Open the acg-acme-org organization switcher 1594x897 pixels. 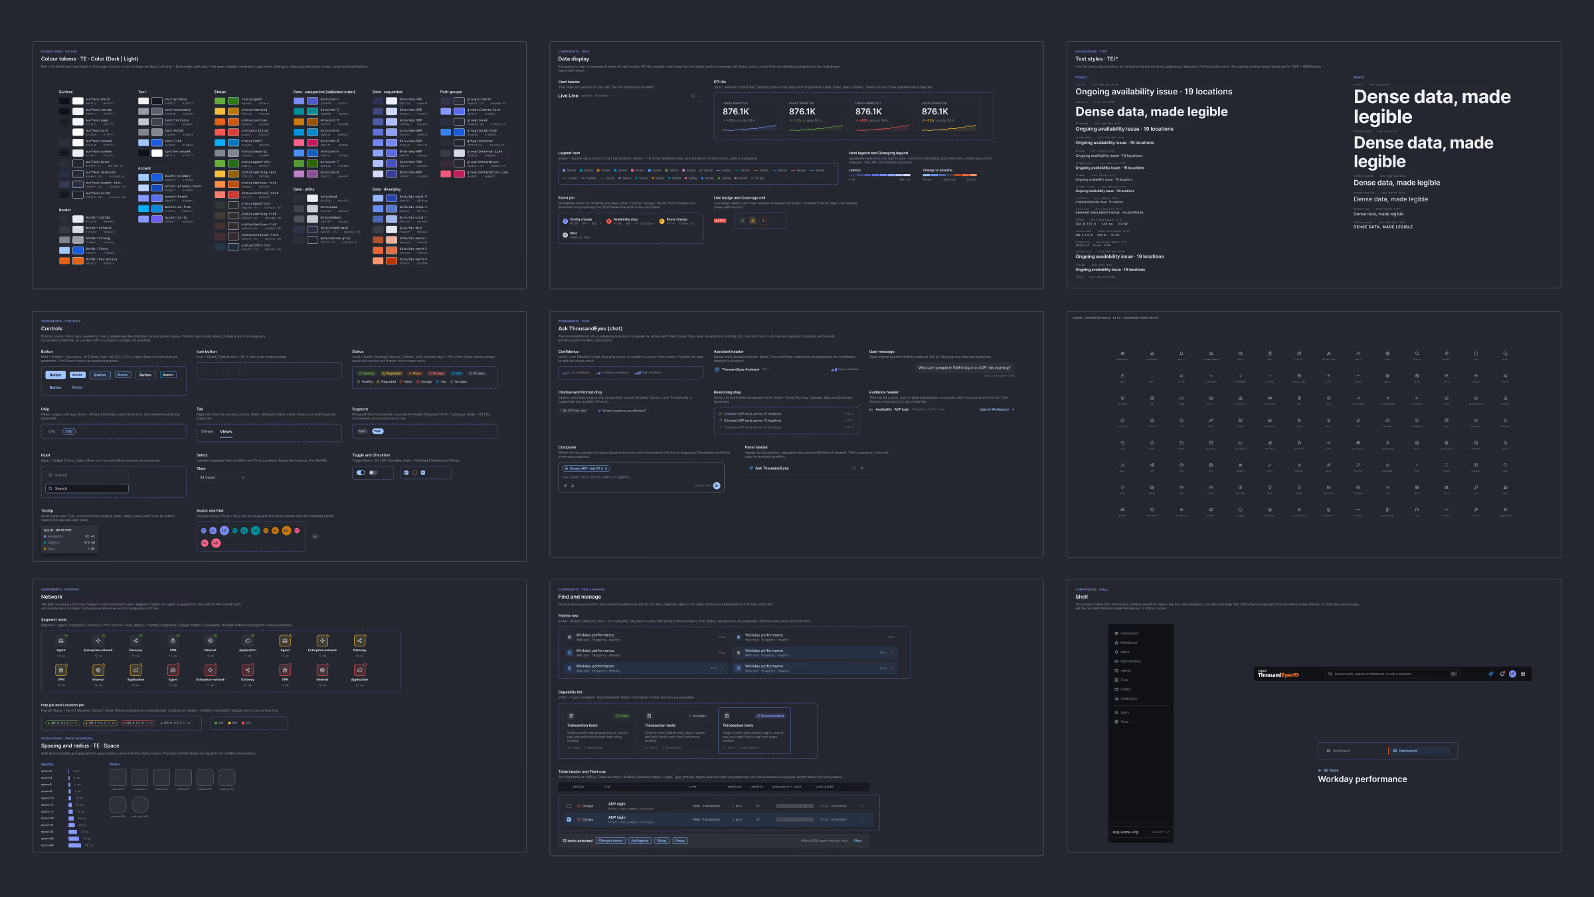pos(1141,832)
